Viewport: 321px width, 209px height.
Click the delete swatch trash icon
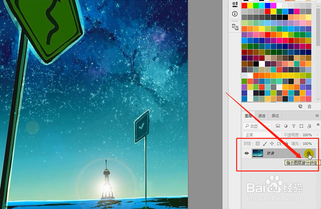point(309,106)
